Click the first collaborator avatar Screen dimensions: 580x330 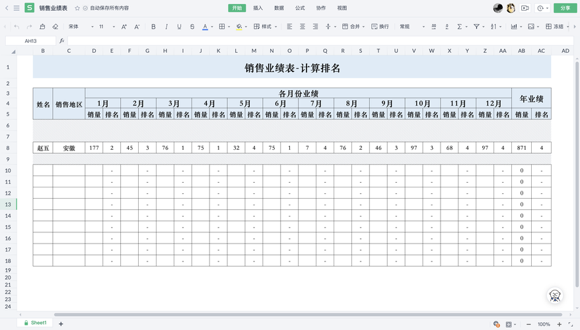498,8
